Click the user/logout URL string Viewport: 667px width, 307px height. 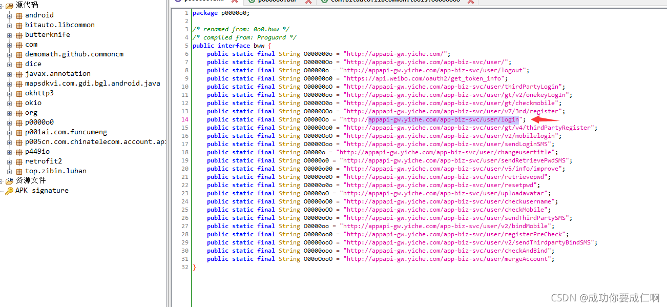tap(434, 70)
